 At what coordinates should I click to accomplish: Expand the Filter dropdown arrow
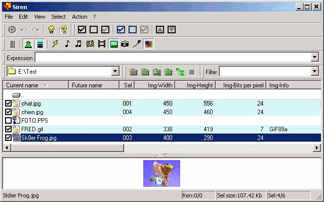315,72
